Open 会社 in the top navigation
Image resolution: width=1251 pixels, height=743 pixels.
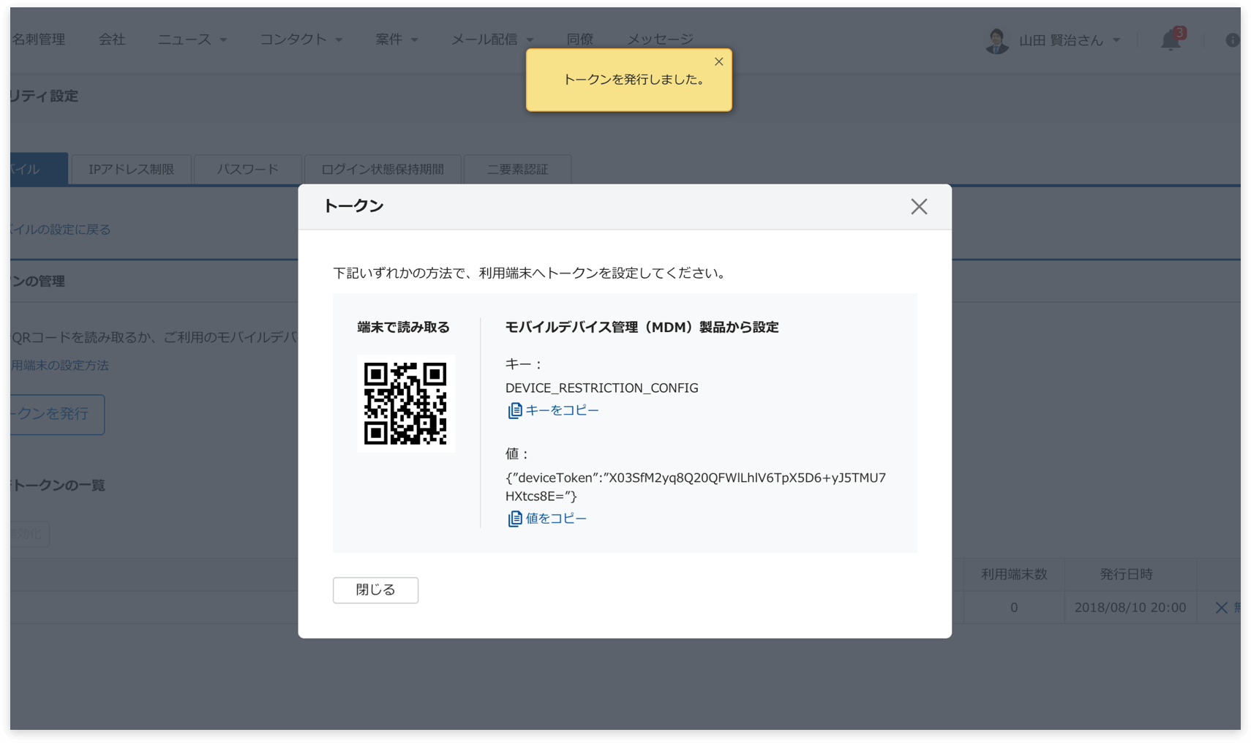click(x=112, y=39)
